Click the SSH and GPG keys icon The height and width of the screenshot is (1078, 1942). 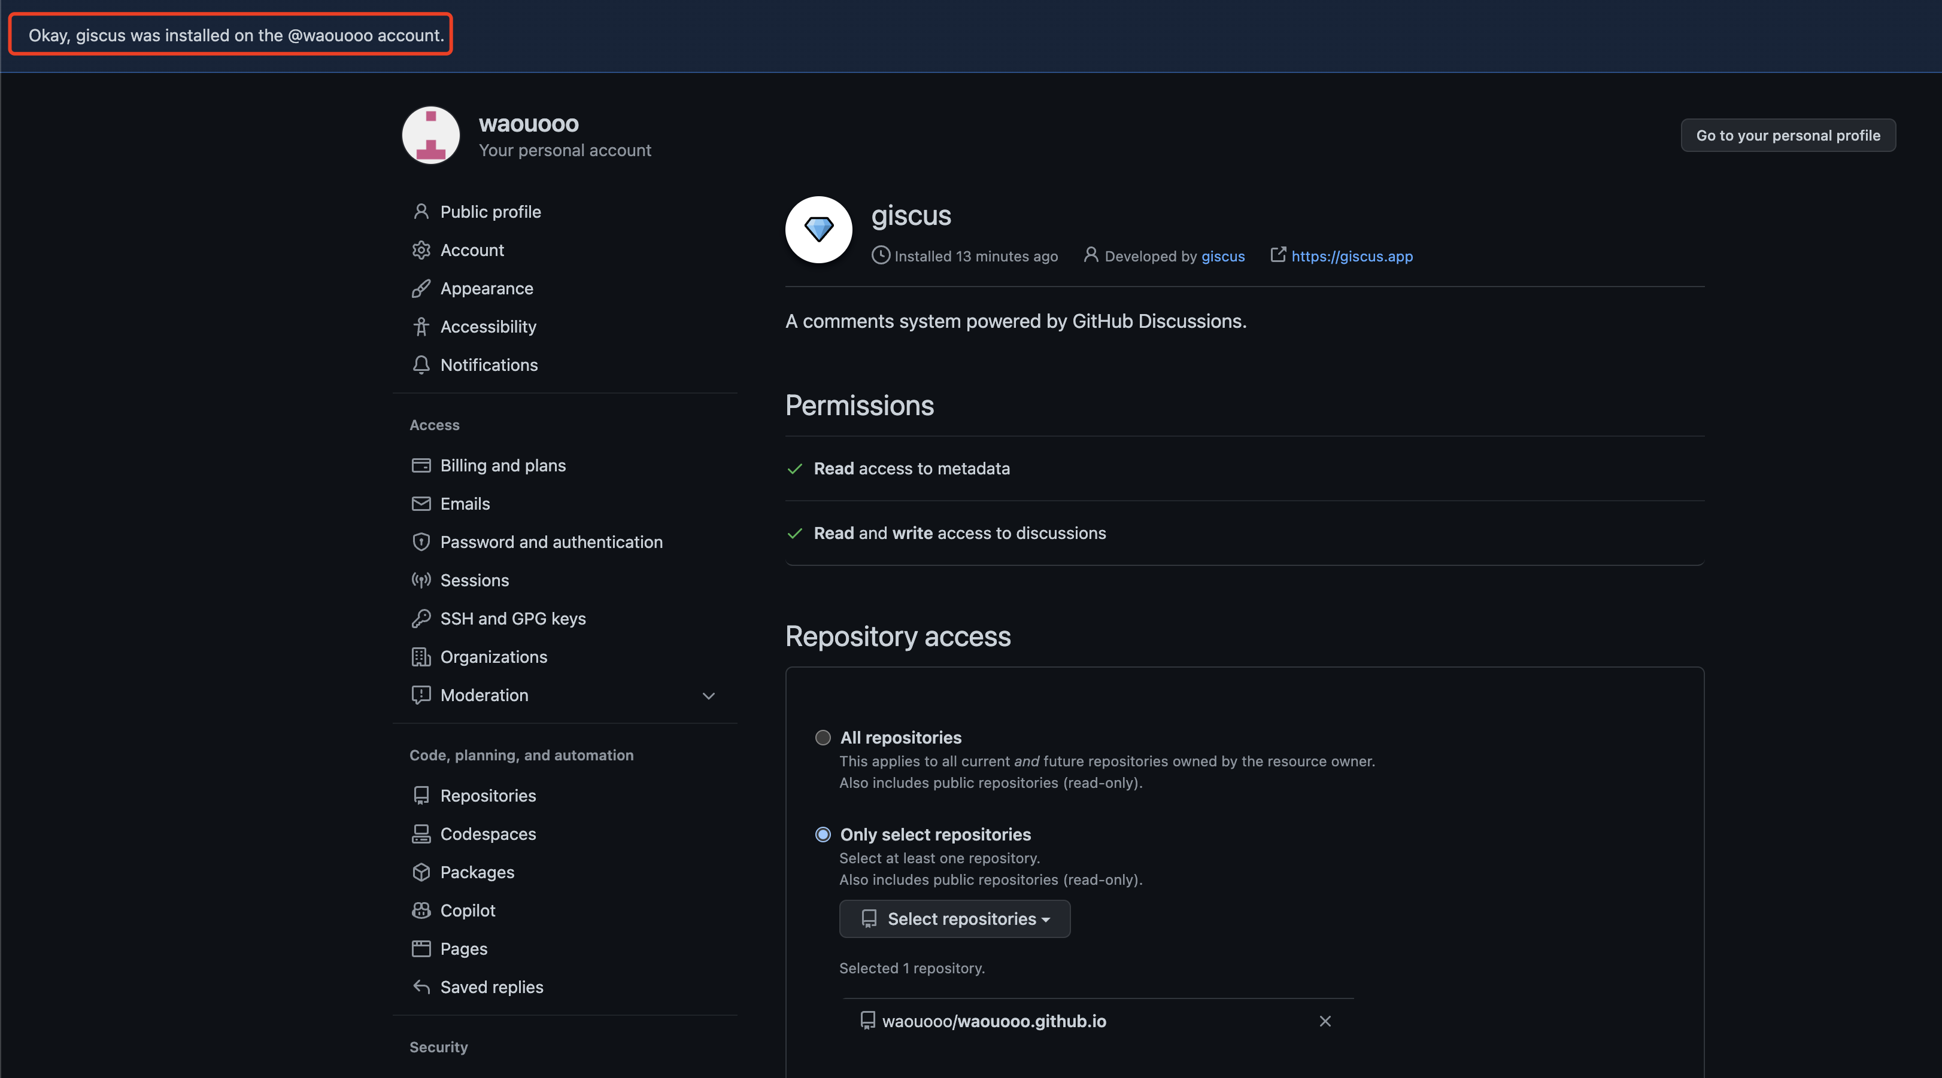(x=421, y=619)
